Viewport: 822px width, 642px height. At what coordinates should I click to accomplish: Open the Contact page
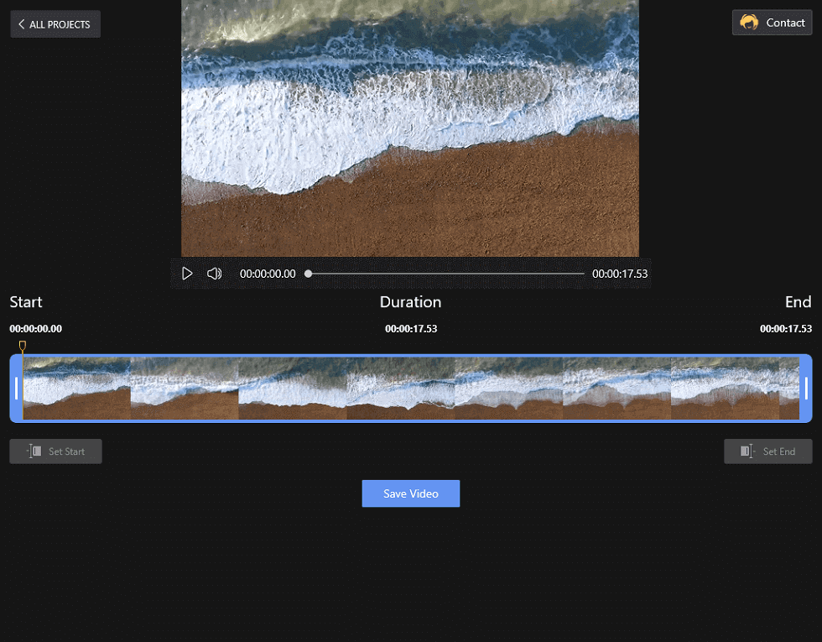(772, 22)
